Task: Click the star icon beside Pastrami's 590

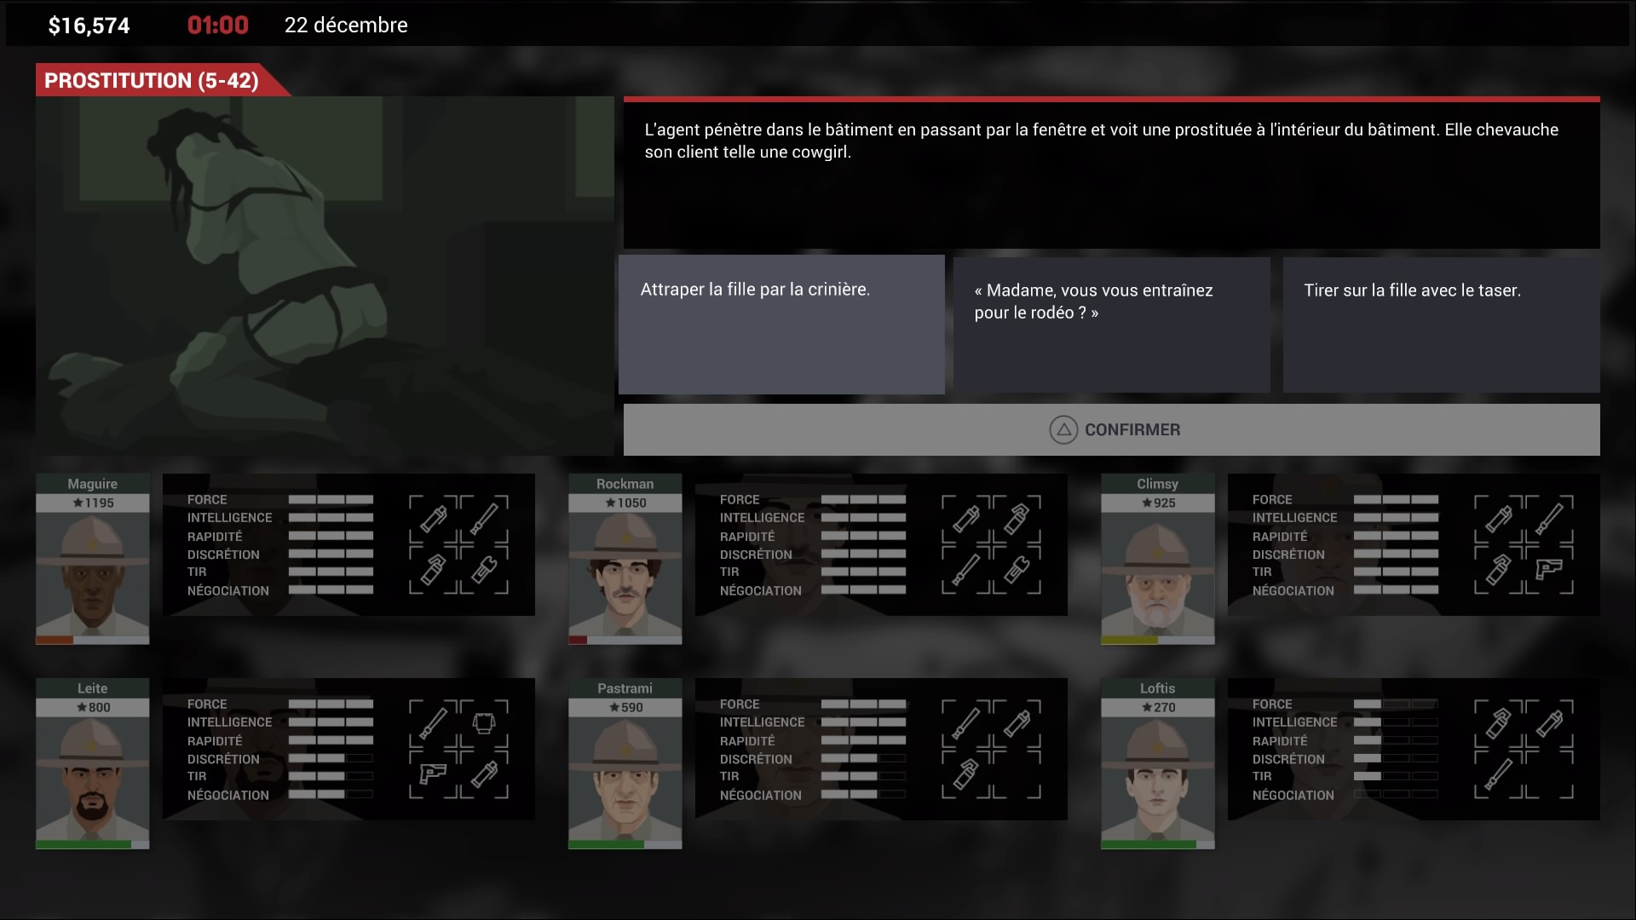Action: click(x=614, y=707)
